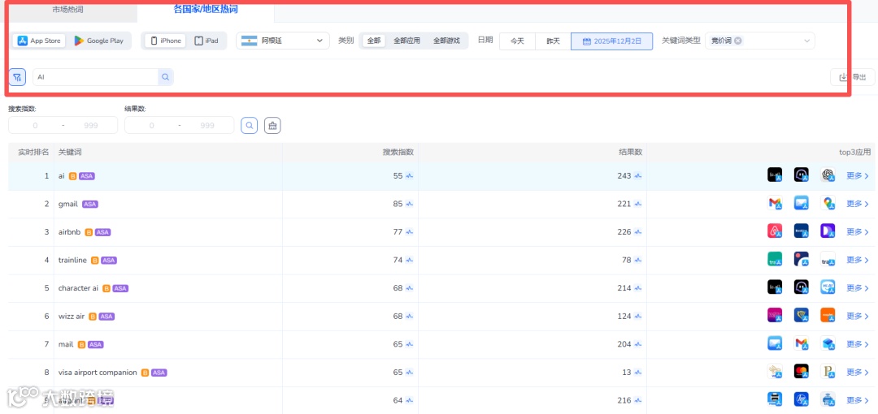Click 实时排名 column header
878x414 pixels.
click(x=33, y=152)
